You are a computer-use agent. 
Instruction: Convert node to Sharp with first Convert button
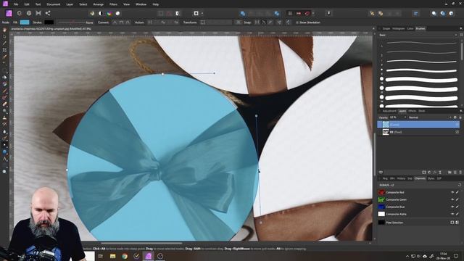pos(115,22)
